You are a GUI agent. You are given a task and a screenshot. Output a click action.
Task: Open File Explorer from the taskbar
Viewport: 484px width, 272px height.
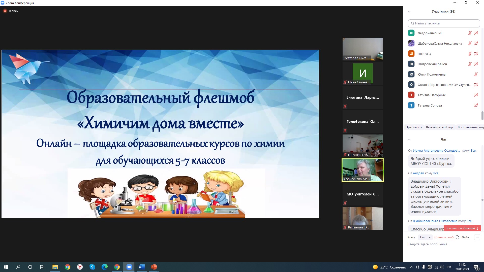pyautogui.click(x=55, y=267)
